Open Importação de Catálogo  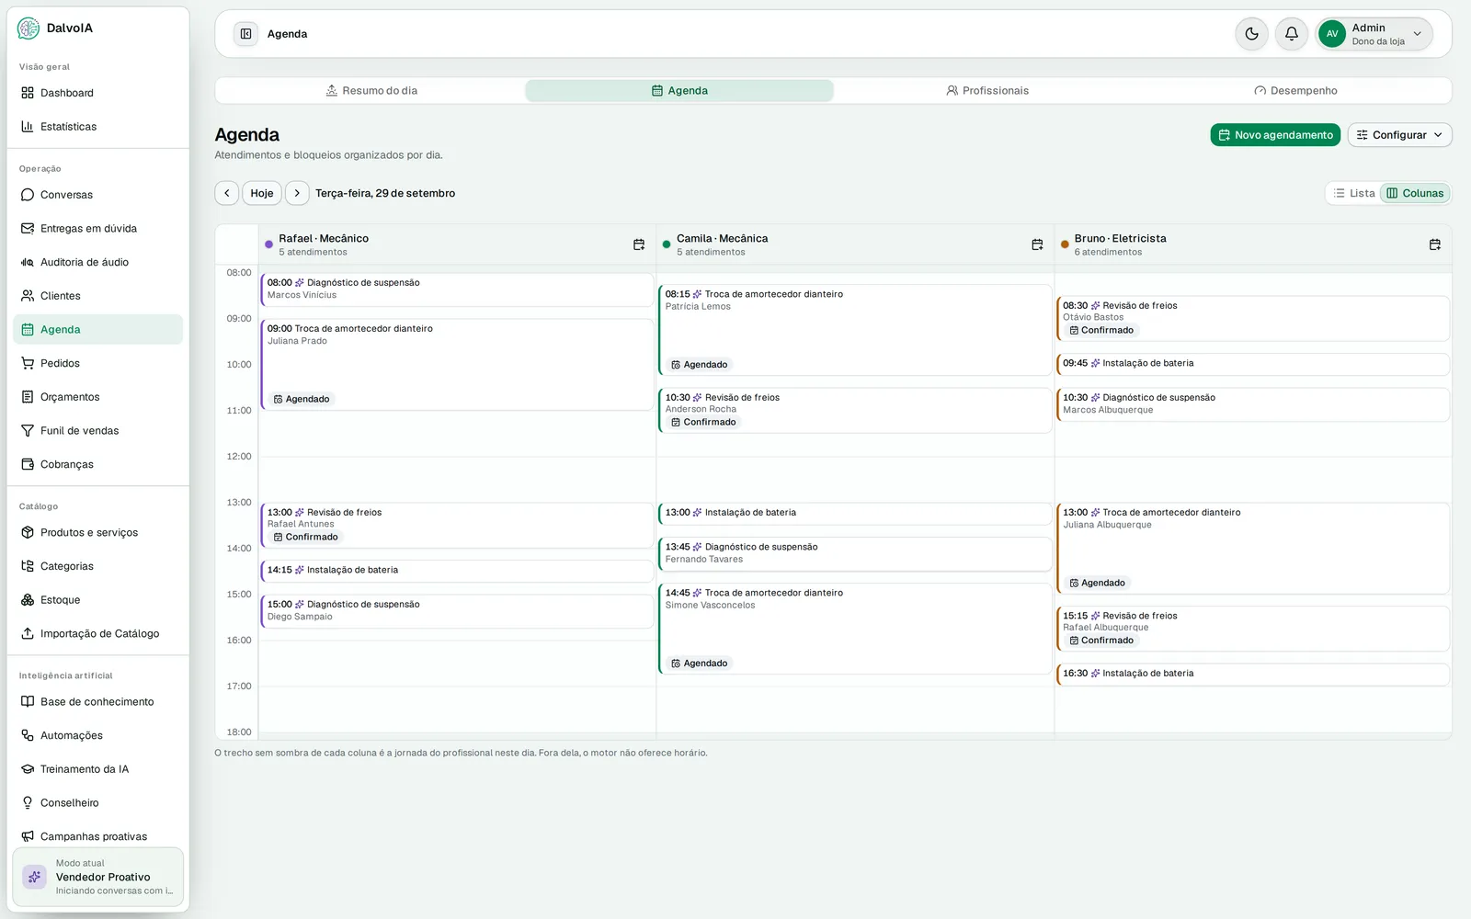click(97, 634)
